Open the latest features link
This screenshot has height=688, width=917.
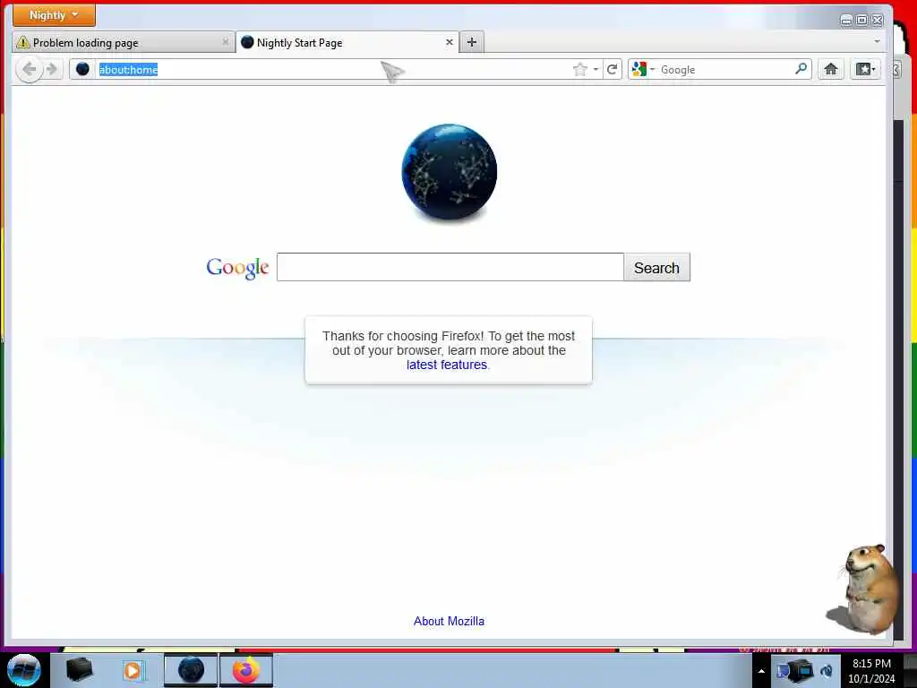[x=447, y=365]
